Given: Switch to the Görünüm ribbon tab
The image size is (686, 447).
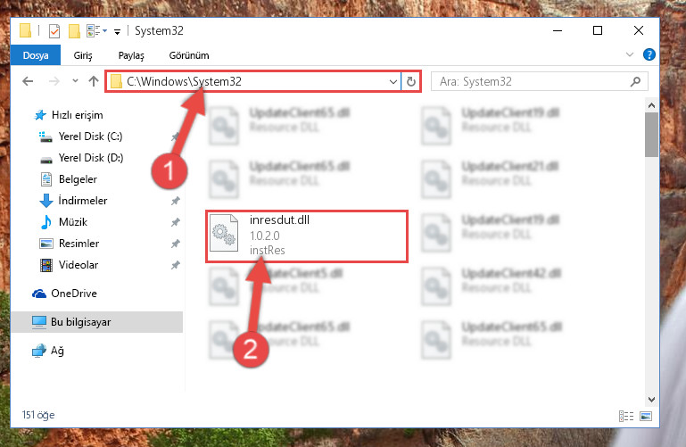Looking at the screenshot, I should click(189, 55).
